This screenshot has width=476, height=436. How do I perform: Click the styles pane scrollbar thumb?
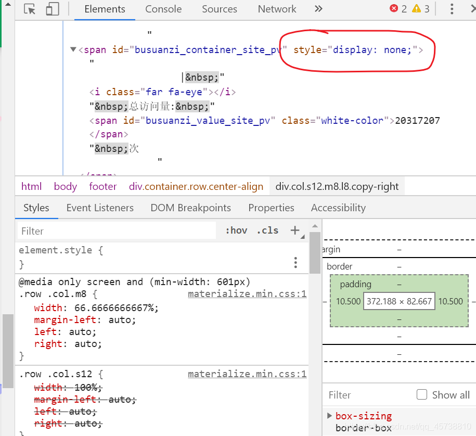pyautogui.click(x=315, y=253)
